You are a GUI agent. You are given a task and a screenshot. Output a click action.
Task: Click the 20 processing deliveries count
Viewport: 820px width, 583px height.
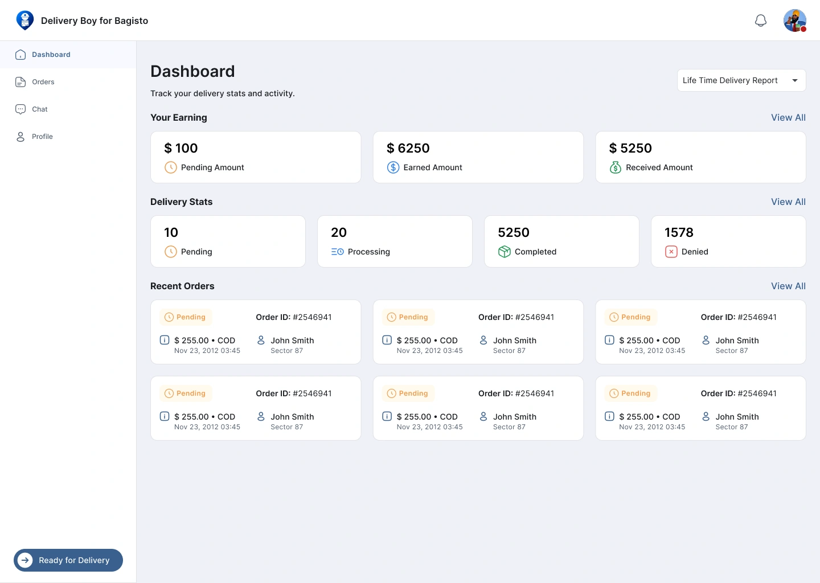339,232
